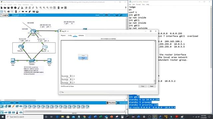Open the Attributes tab in hsrp_R1 window
The image size is (213, 119).
[x=81, y=35]
